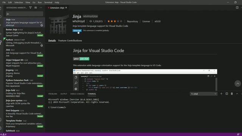
Task: Add a new terminal with the plus icon
Action: click(221, 94)
